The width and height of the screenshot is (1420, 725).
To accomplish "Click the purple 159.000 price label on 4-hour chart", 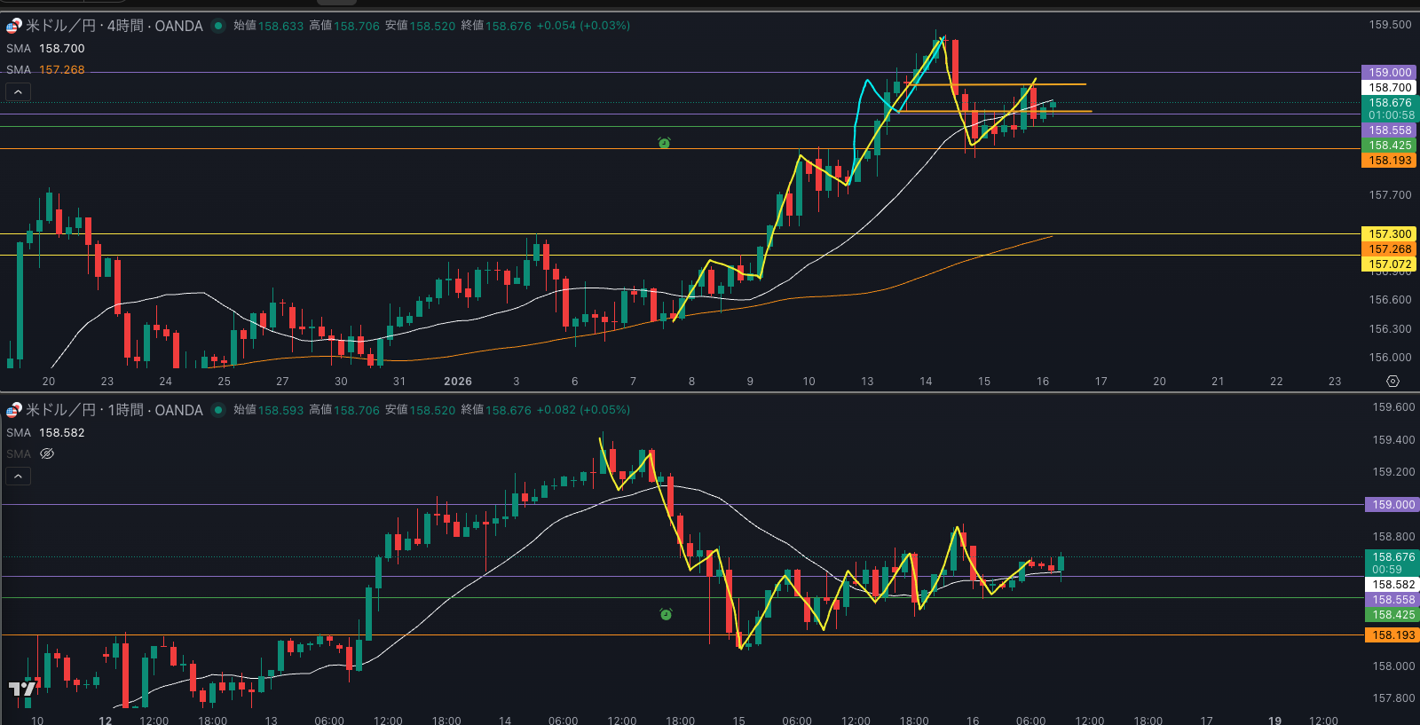I will (1389, 73).
